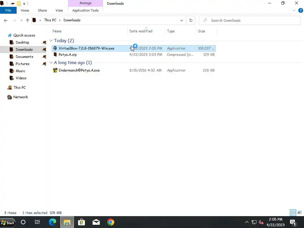This screenshot has width=304, height=228.
Task: Open Pictures in the navigation pane
Action: pos(23,64)
